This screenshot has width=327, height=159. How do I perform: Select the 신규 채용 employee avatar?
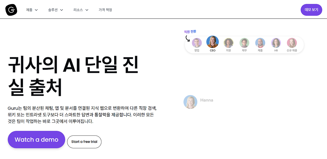coord(292,43)
